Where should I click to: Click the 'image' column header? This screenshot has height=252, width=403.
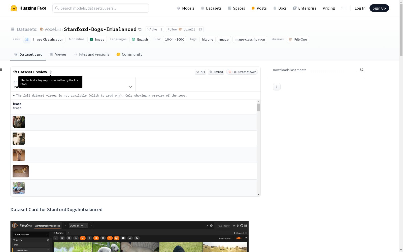click(x=17, y=104)
